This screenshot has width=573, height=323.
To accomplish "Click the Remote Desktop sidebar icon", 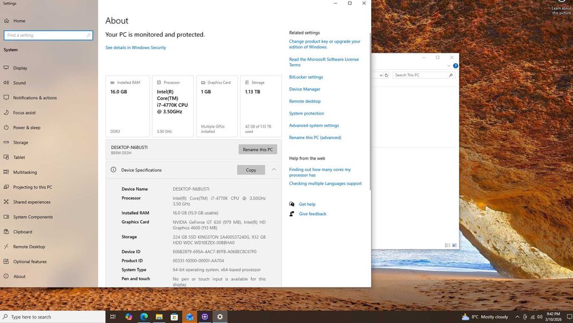I will (x=6, y=247).
